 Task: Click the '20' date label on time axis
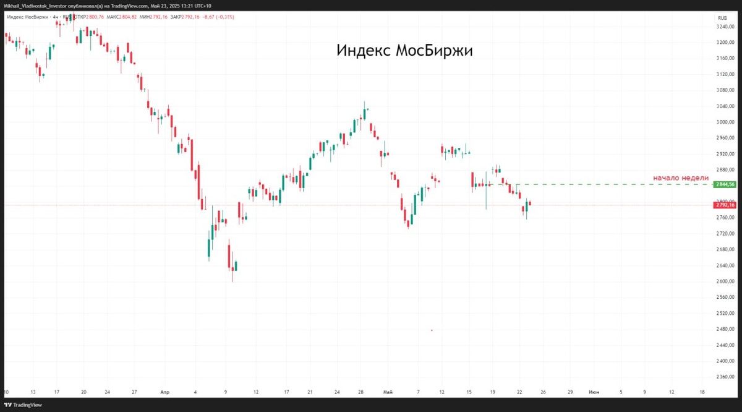pyautogui.click(x=83, y=392)
